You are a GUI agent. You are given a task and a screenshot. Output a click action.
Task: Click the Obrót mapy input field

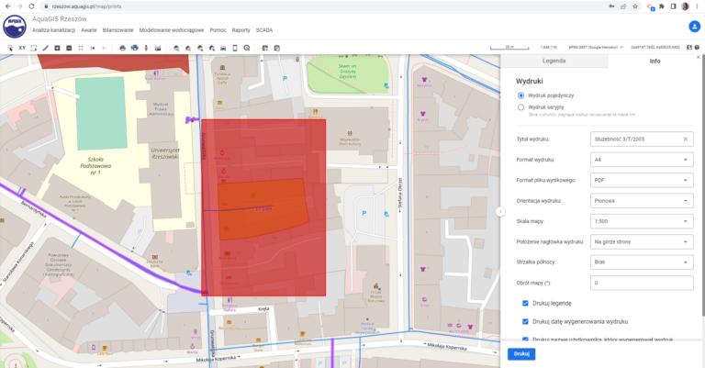pos(643,283)
